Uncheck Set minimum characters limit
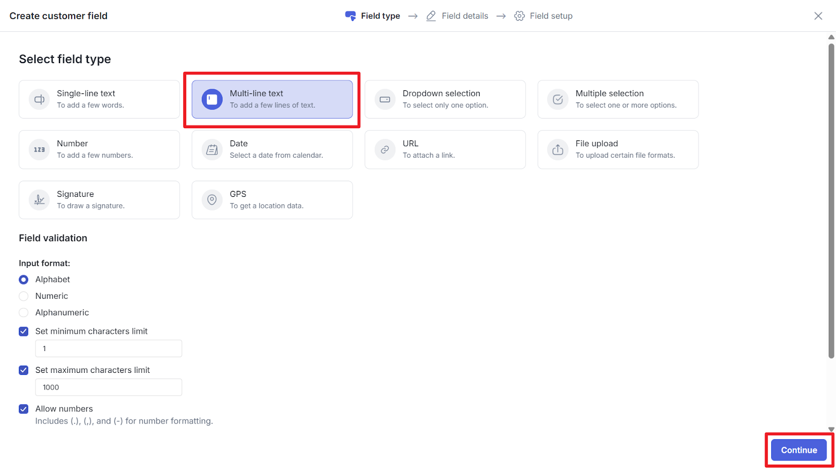 tap(24, 332)
